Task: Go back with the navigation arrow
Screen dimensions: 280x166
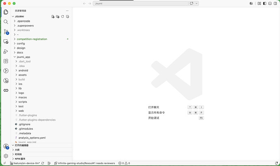Action: (x=84, y=3)
